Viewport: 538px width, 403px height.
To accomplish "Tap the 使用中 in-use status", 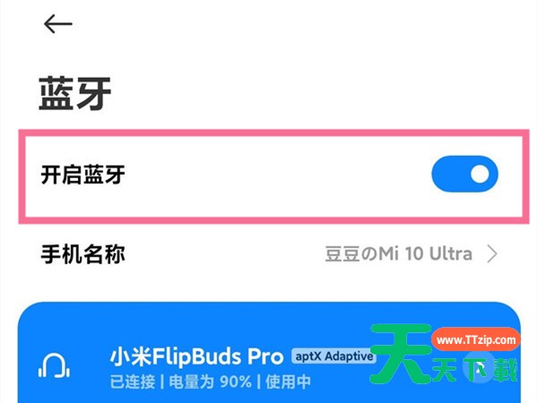I will (x=288, y=382).
